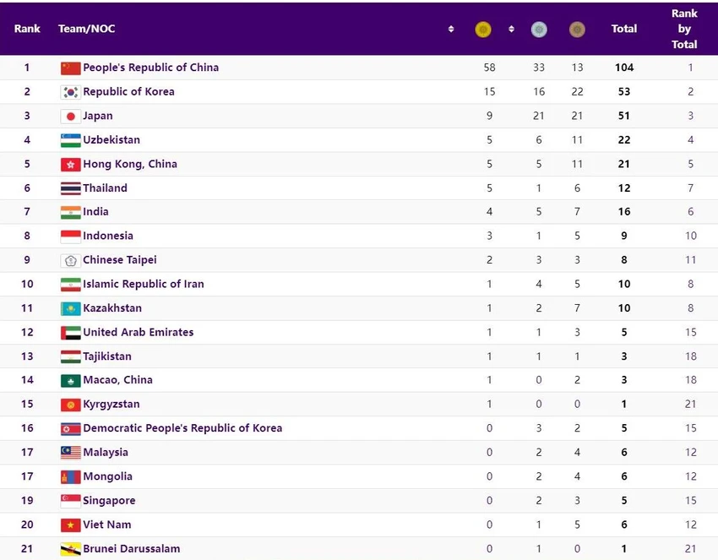The height and width of the screenshot is (560, 718).
Task: Click the Japan flag icon
Action: click(70, 117)
